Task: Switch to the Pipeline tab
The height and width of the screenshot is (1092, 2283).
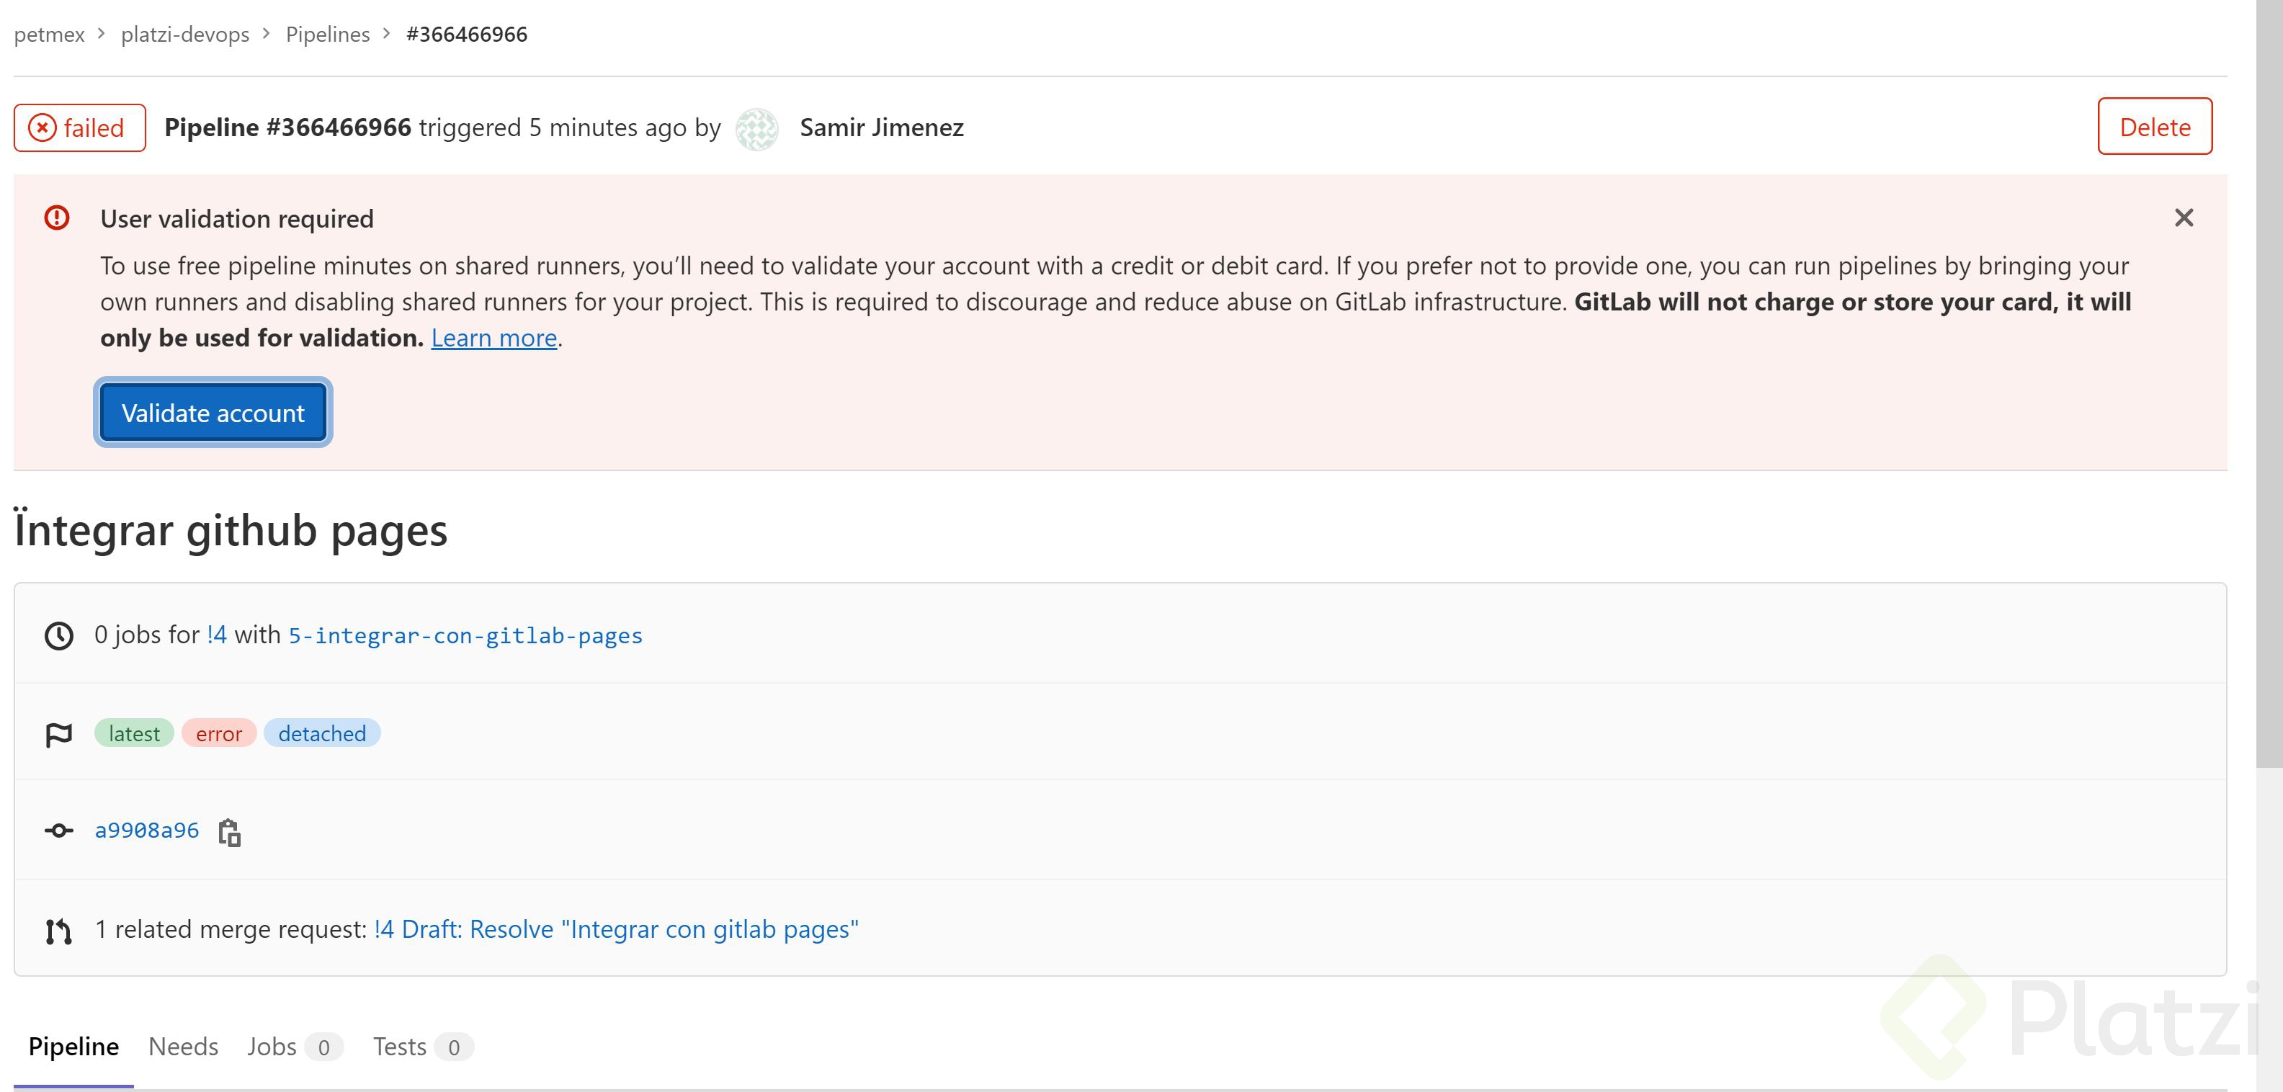Action: click(x=73, y=1047)
